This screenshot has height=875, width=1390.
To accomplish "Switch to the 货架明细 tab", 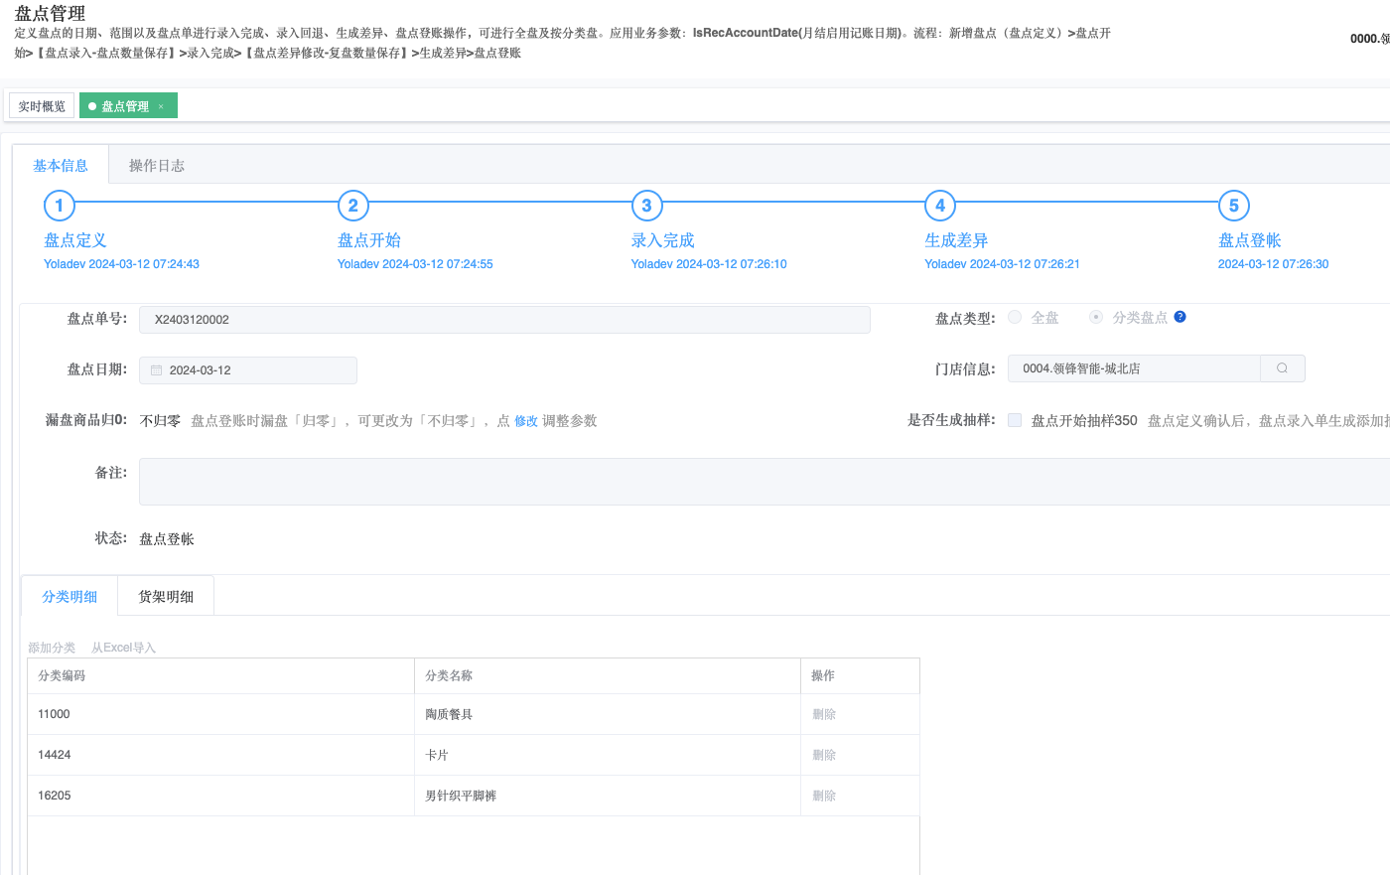I will 166,597.
